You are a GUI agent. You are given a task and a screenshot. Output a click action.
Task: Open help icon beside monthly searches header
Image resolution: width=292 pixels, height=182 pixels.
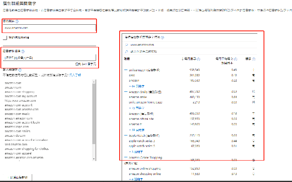[x=198, y=59]
